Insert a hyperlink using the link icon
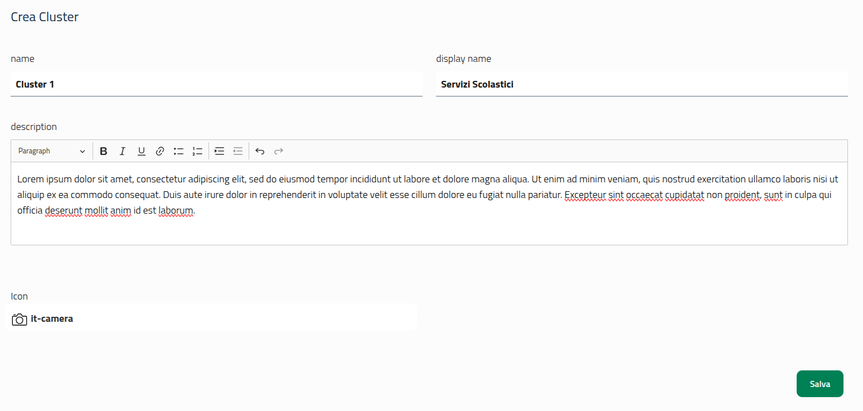Screen dimensions: 863x411 [x=160, y=151]
